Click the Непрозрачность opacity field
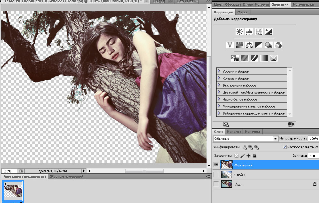This screenshot has height=203, width=319. (x=313, y=138)
